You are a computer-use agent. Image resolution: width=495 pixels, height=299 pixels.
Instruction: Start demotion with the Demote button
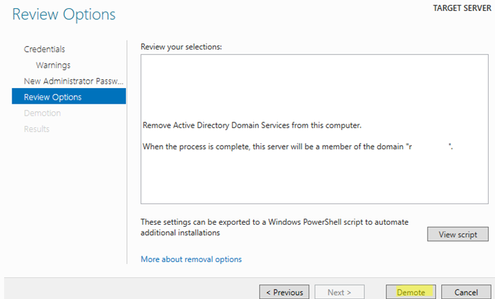click(x=411, y=292)
